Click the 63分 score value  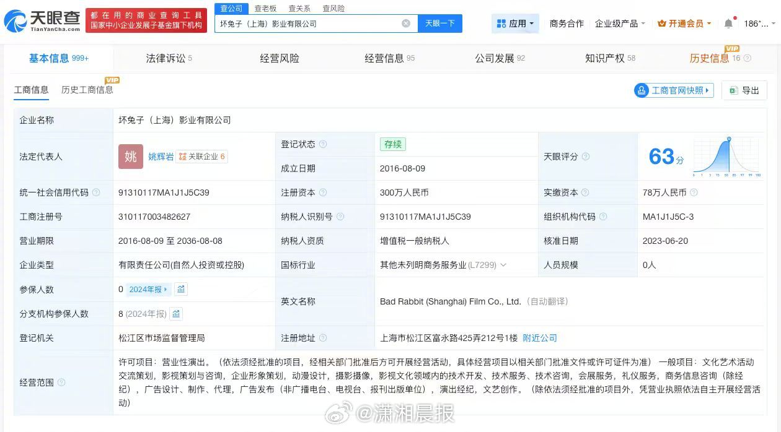tap(666, 157)
